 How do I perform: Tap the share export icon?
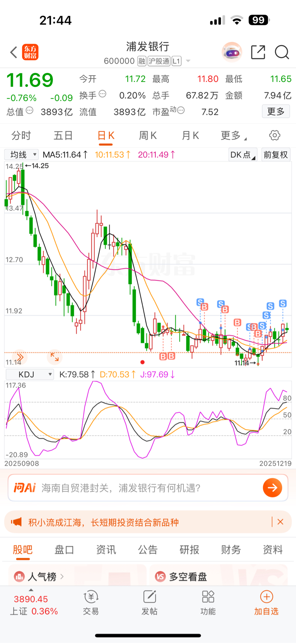click(258, 52)
